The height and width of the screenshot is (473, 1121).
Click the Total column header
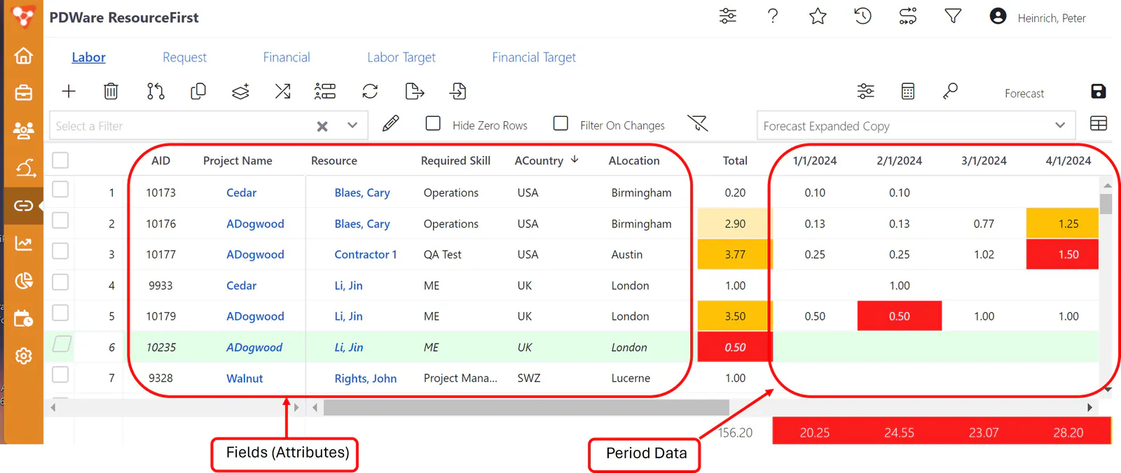[x=735, y=160]
